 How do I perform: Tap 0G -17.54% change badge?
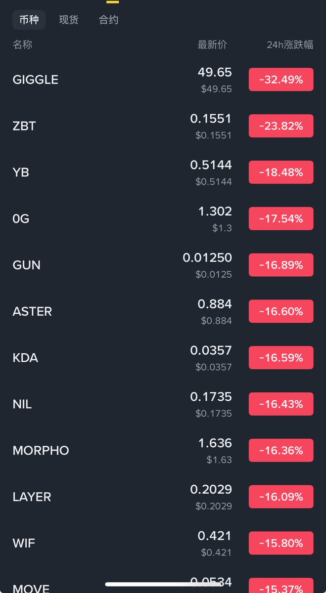pyautogui.click(x=280, y=218)
